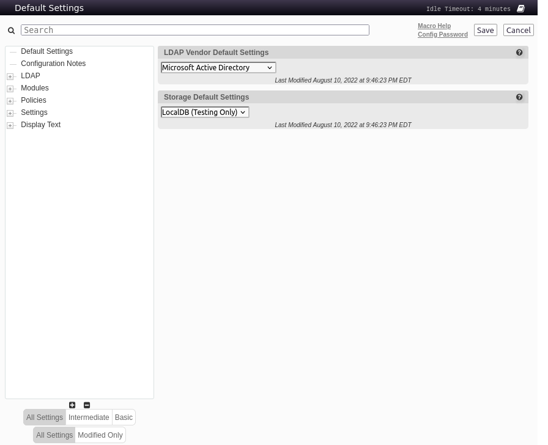Open the LocalDB storage dropdown
Viewport: 548px width, 445px height.
[205, 112]
